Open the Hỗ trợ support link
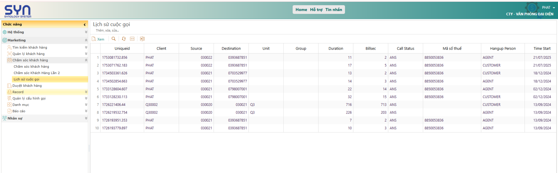Viewport: 558px width, 173px height. (316, 10)
